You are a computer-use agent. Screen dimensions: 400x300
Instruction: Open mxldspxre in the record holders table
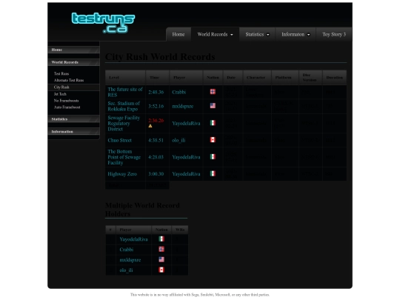[x=130, y=260]
